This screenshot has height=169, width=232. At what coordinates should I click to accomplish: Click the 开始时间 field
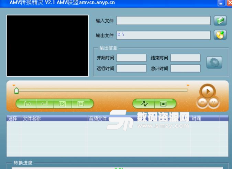click(131, 58)
